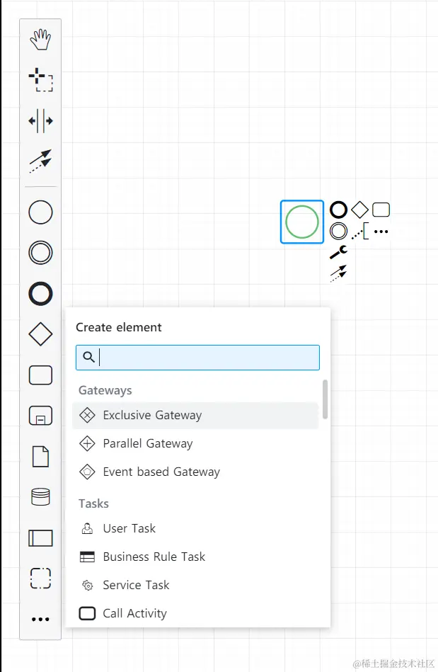
Task: Choose Event based Gateway entry
Action: [195, 472]
